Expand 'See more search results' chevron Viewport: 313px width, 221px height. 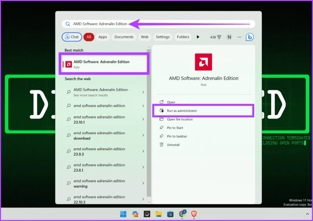click(143, 92)
